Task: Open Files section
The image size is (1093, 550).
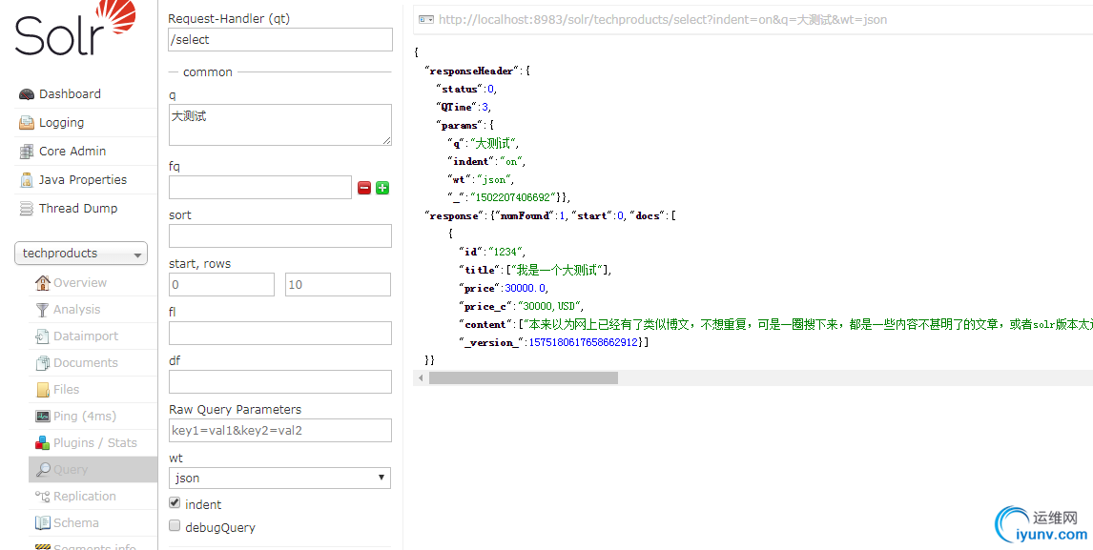Action: (x=66, y=390)
